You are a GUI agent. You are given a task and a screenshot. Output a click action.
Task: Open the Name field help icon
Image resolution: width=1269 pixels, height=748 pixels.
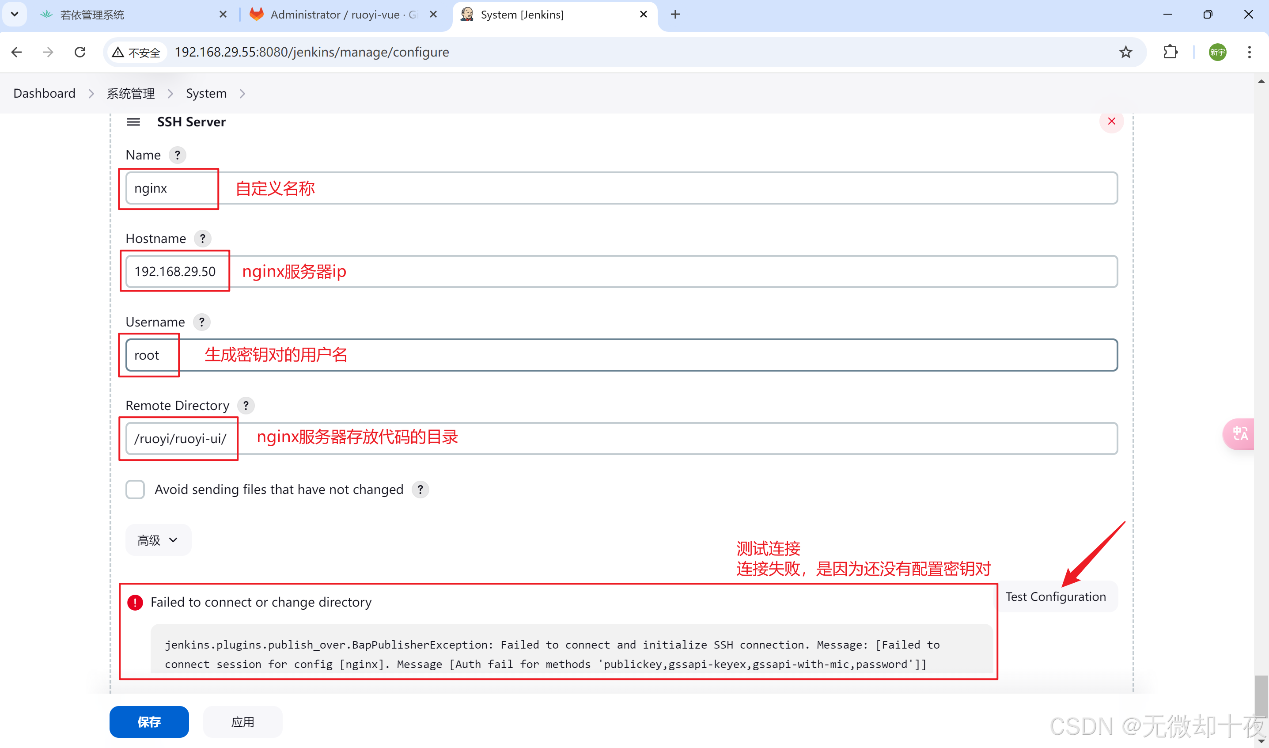tap(177, 155)
